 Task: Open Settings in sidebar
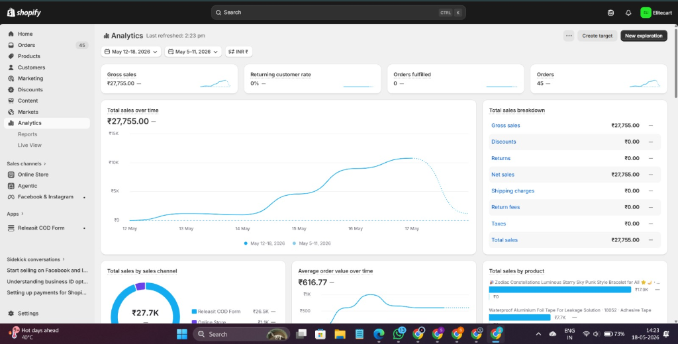28,314
